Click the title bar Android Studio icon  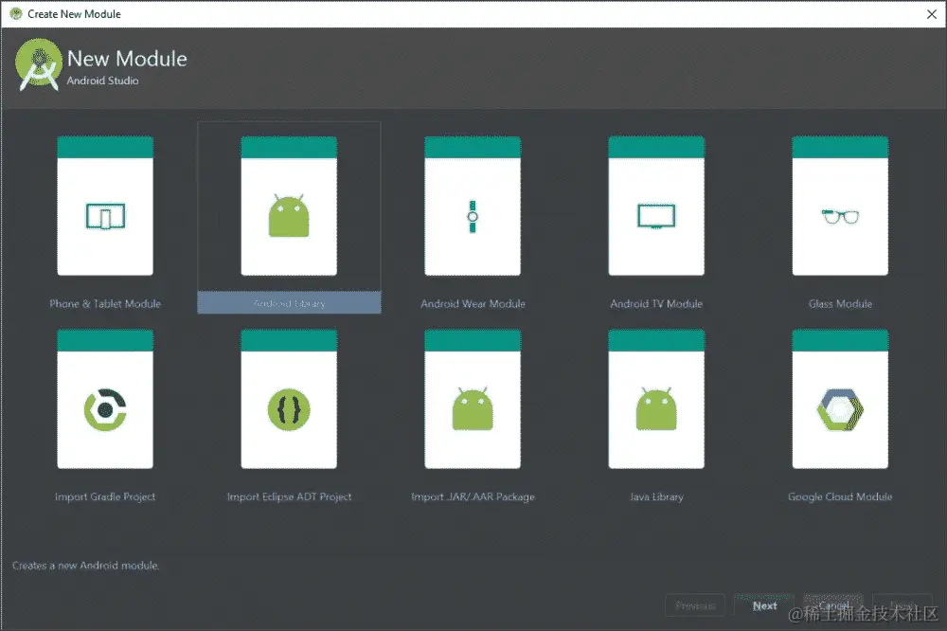click(16, 13)
